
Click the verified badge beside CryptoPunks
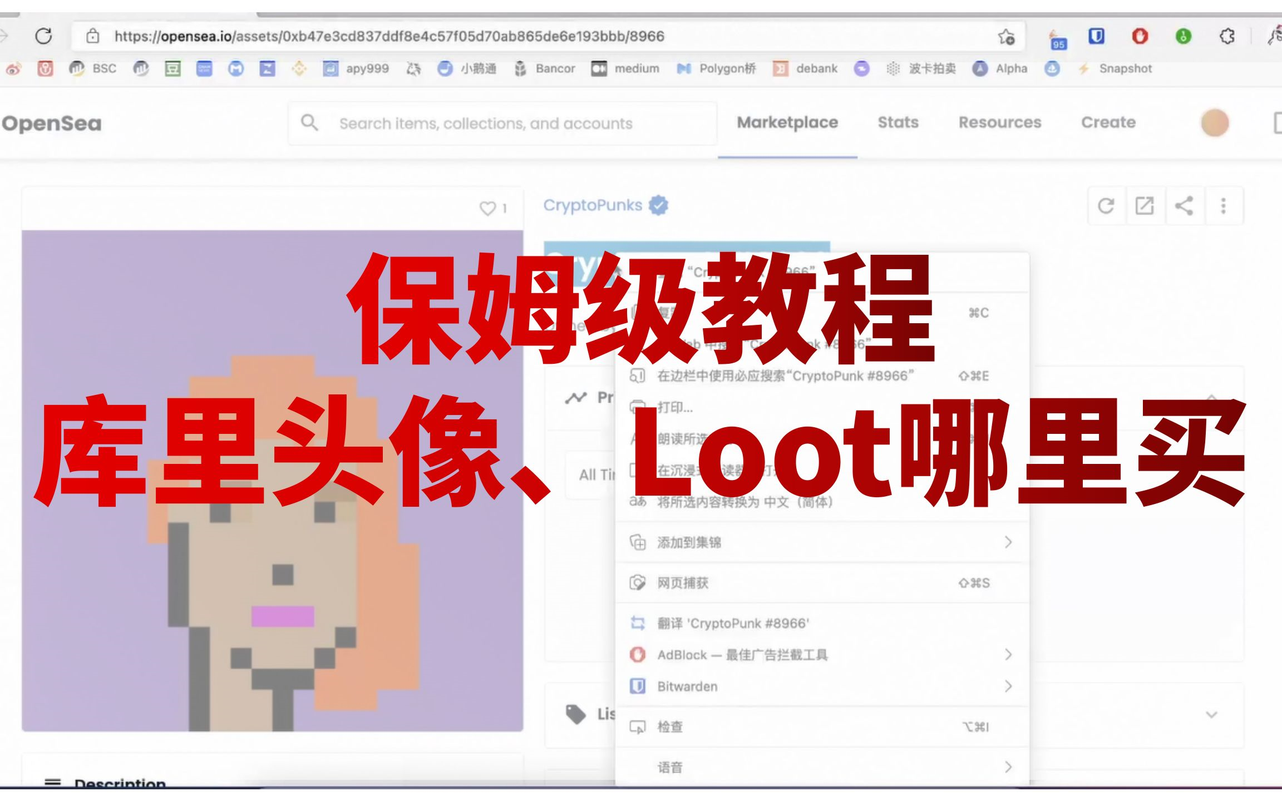tap(659, 205)
